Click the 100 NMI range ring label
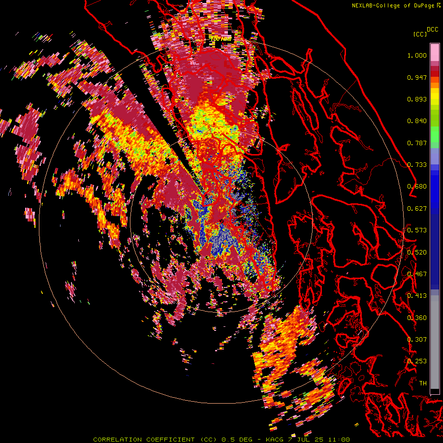443x443 pixels. pos(221,39)
